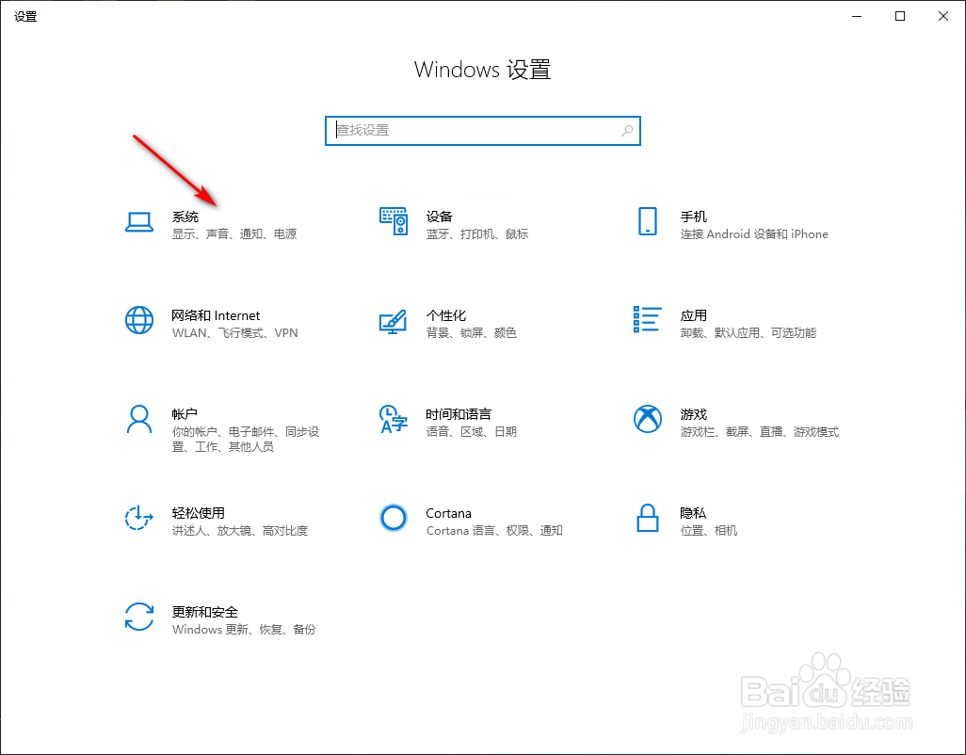Click the Update & Security arrows icon
The height and width of the screenshot is (755, 966).
point(139,617)
